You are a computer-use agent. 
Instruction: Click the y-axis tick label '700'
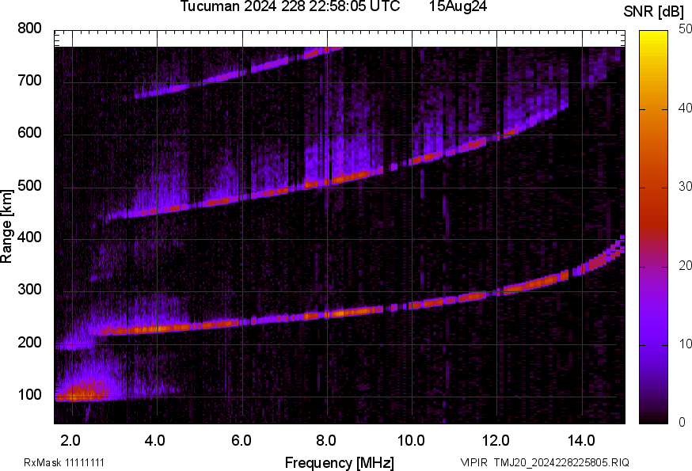(x=29, y=80)
